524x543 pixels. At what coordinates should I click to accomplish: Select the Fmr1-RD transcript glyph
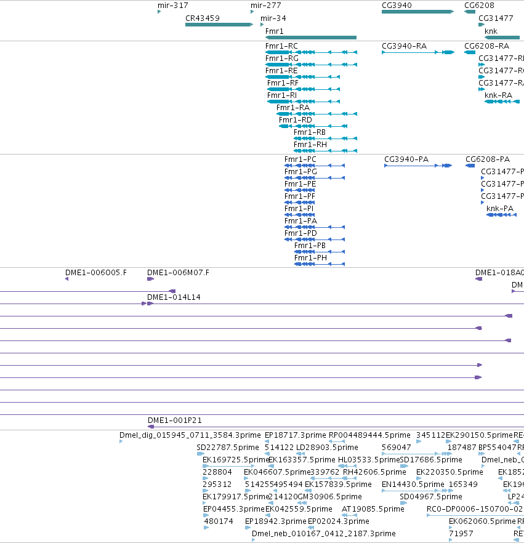tap(313, 126)
